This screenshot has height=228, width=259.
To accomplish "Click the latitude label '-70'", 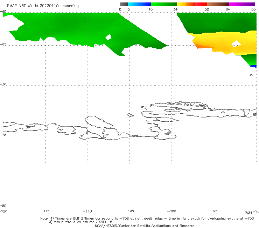I will pos(3,84).
